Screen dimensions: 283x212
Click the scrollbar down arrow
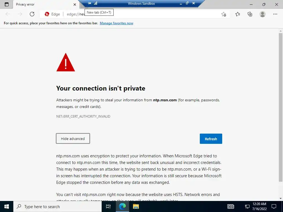click(280, 198)
